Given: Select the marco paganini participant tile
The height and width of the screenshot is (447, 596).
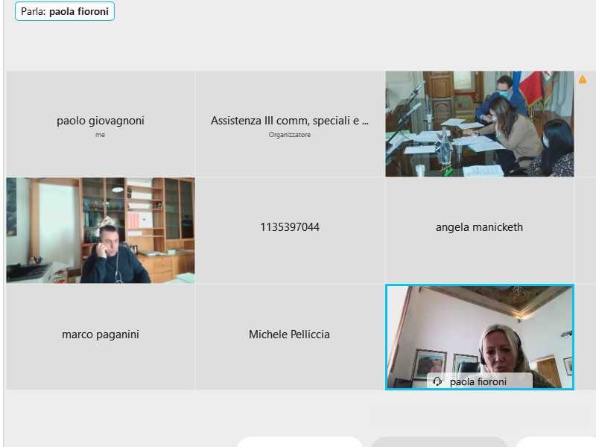Looking at the screenshot, I should pos(101,337).
